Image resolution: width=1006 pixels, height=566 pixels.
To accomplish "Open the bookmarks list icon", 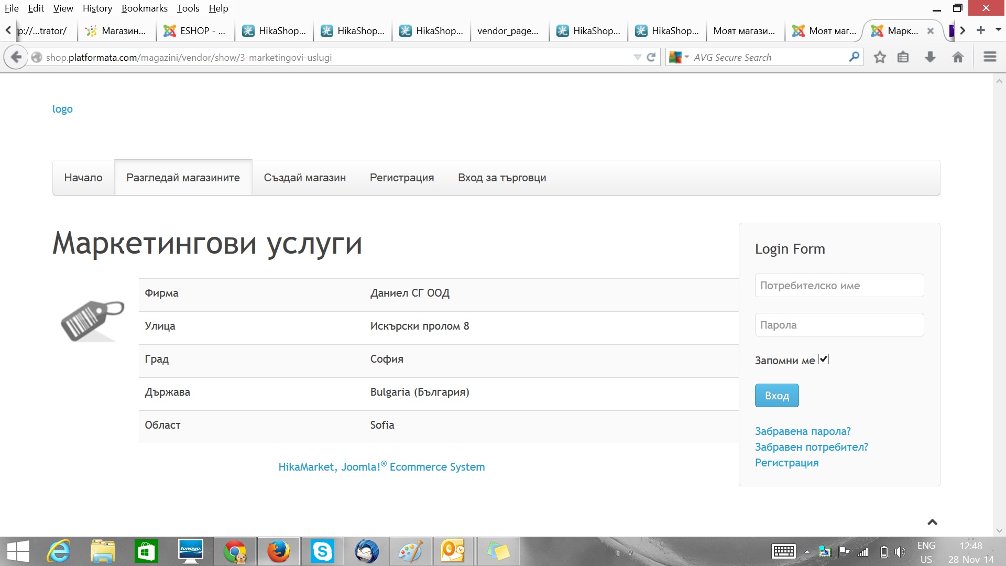I will pyautogui.click(x=903, y=57).
